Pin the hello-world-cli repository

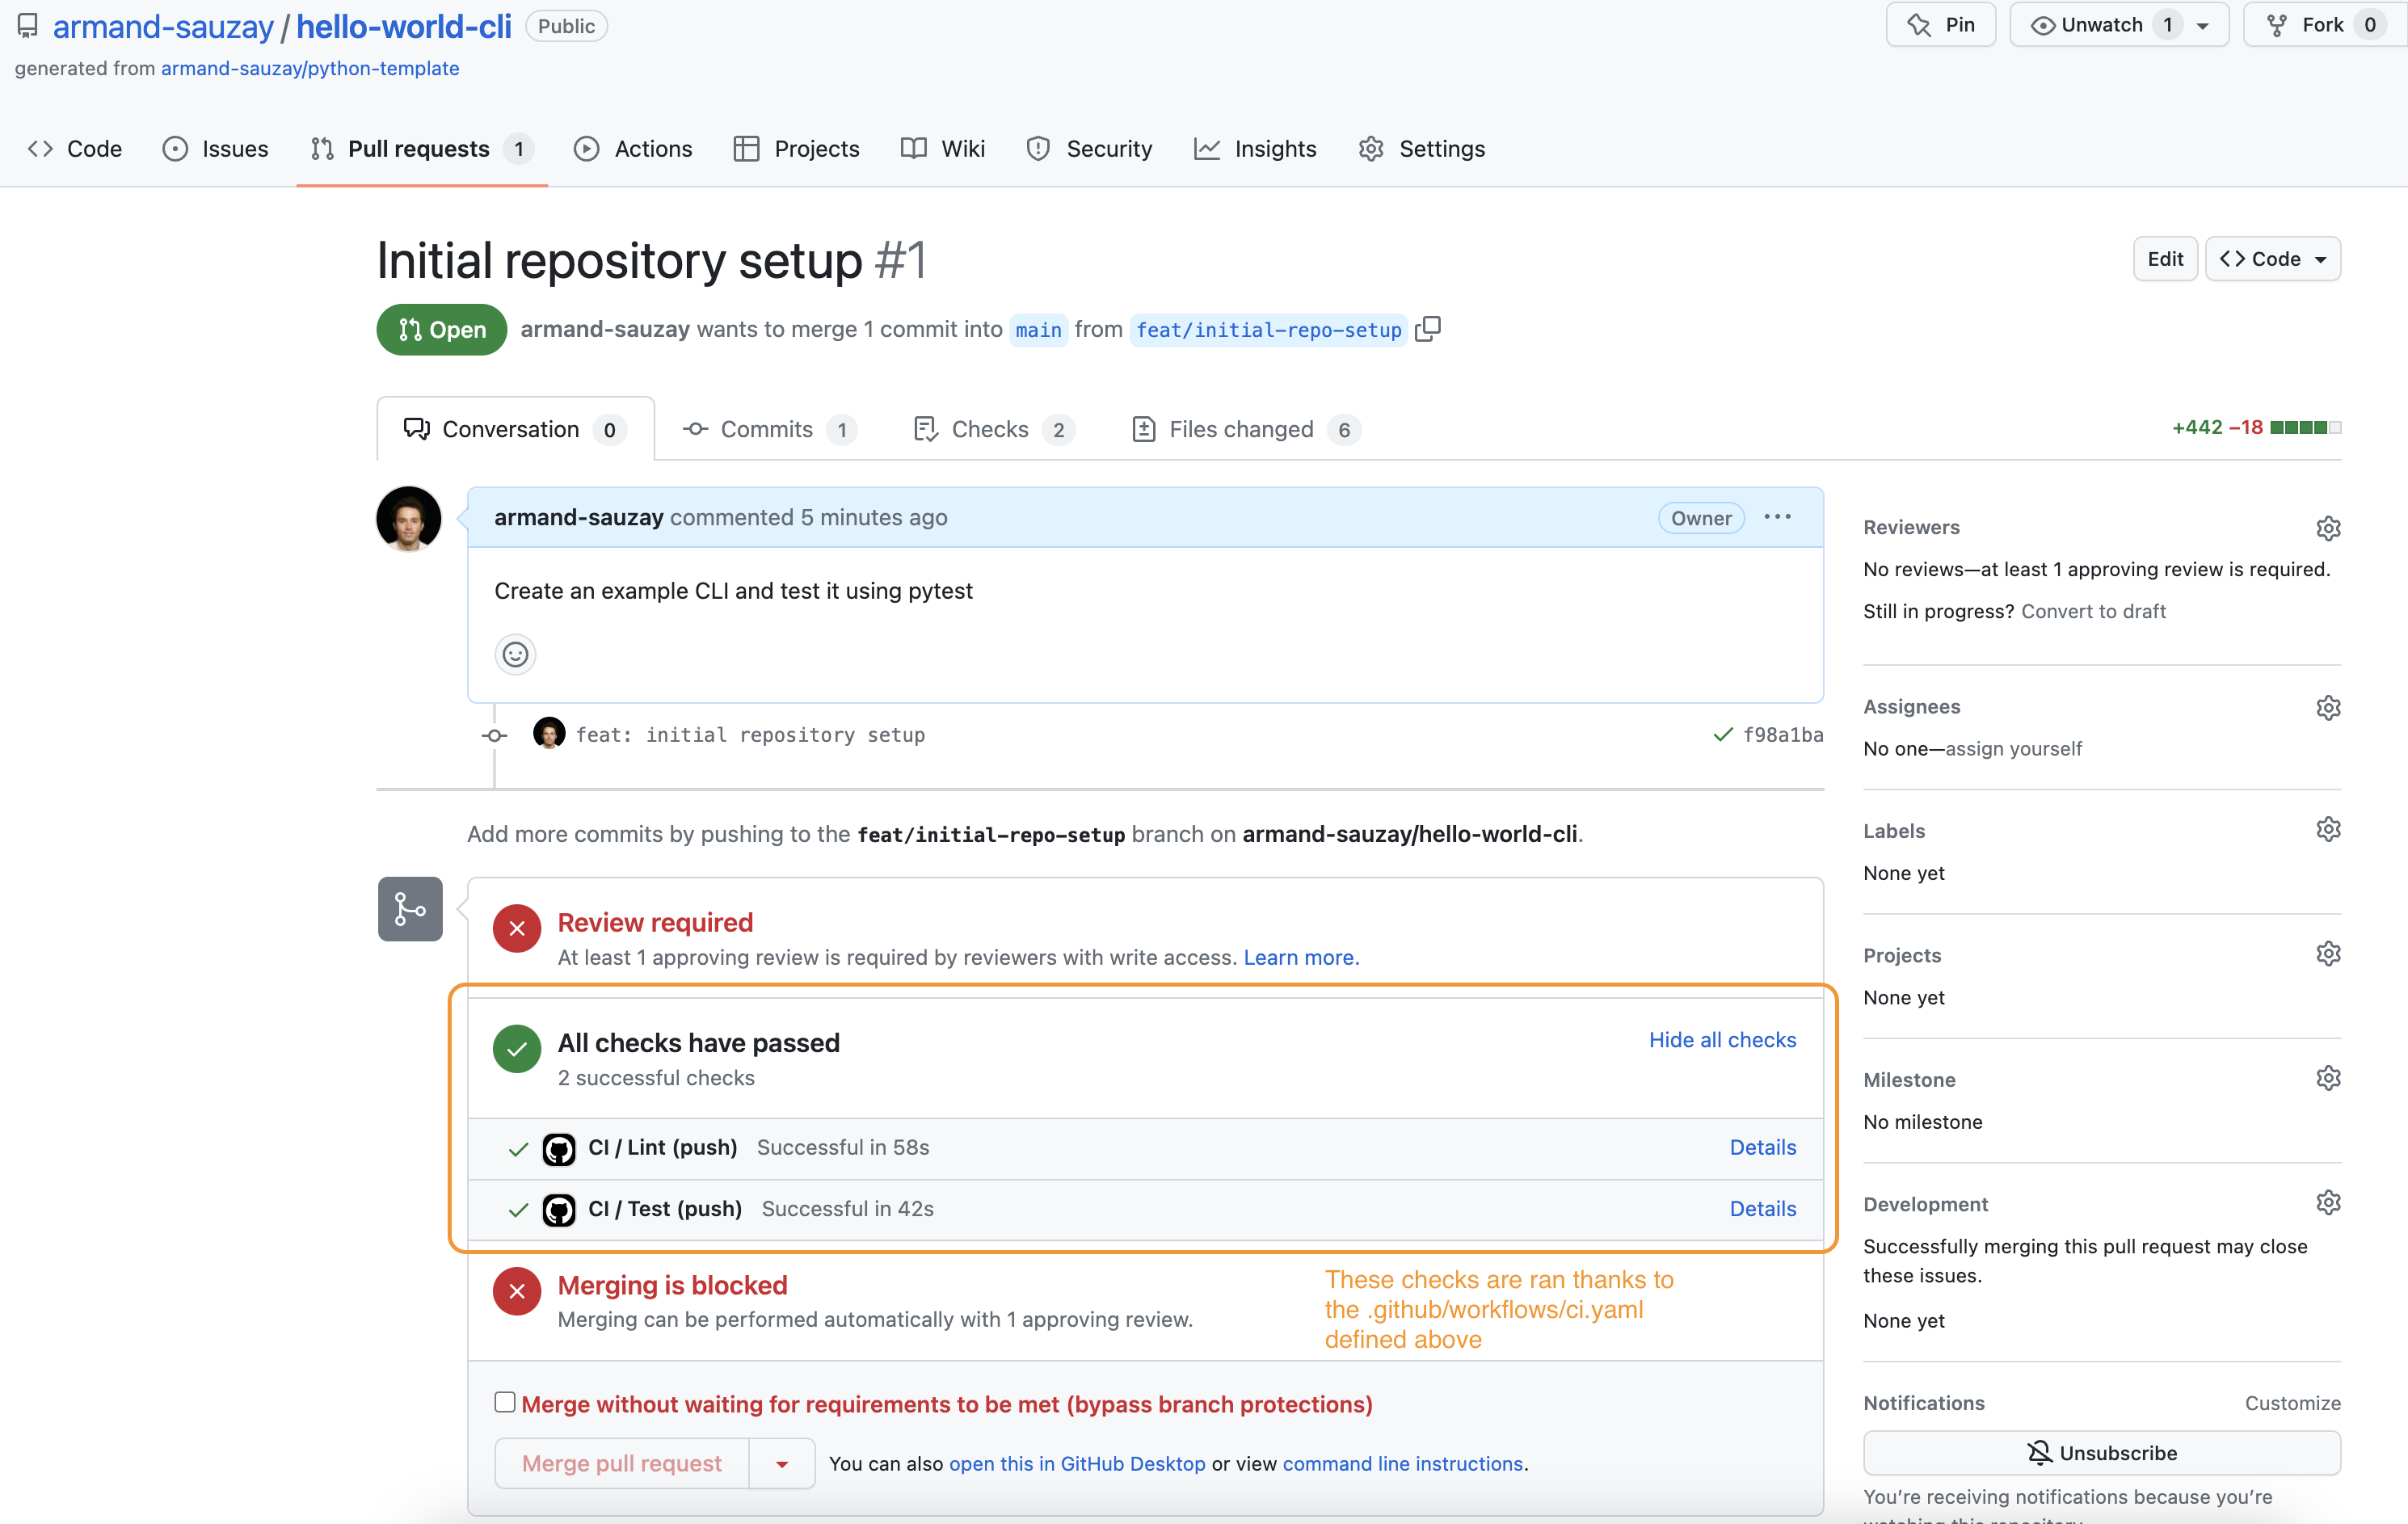1940,25
